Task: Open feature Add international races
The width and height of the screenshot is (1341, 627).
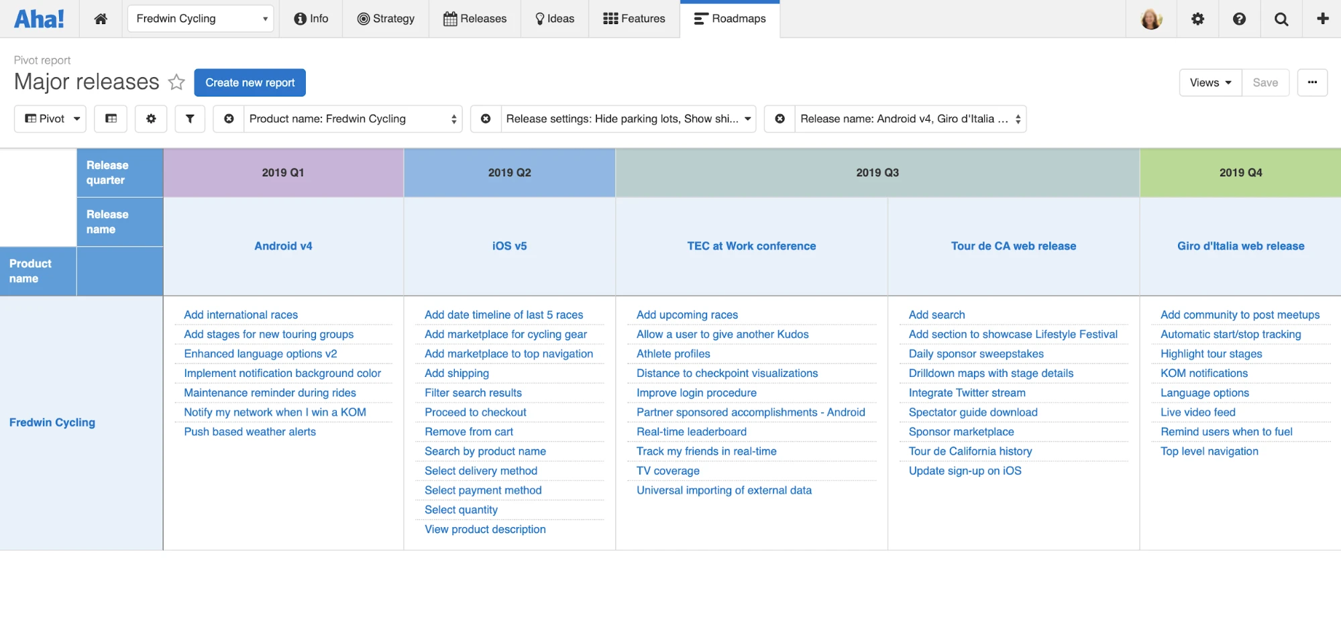Action: (x=241, y=315)
